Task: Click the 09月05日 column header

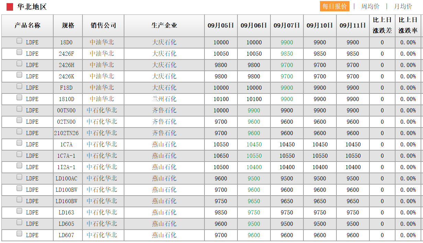Action: coord(221,25)
